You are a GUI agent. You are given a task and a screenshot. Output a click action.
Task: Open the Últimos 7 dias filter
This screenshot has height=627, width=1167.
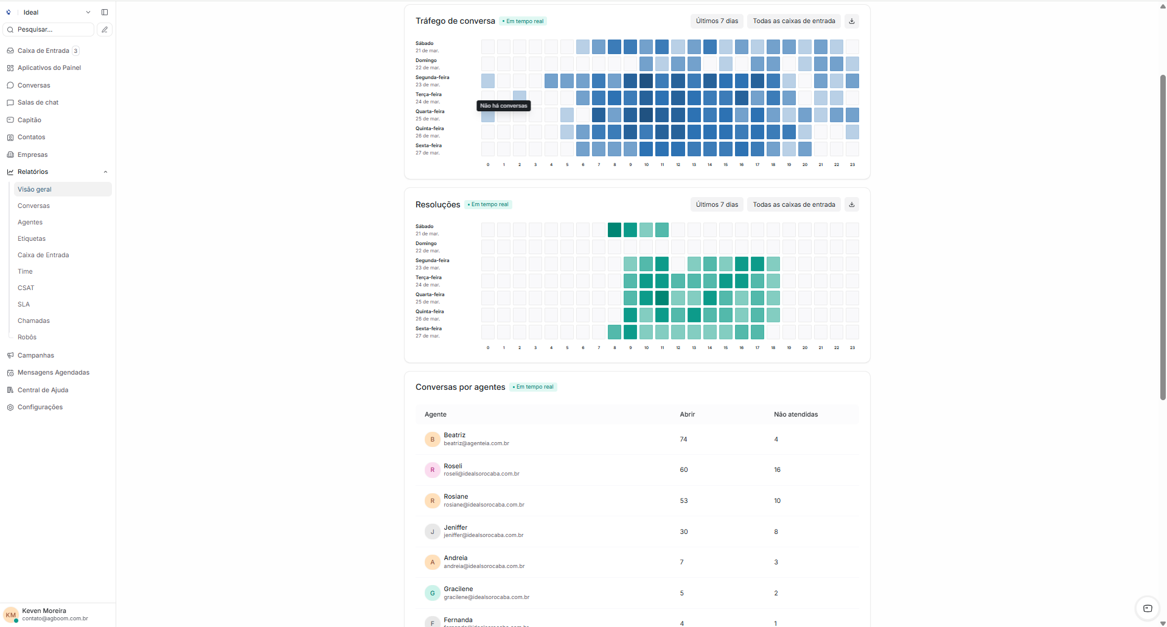[x=716, y=21]
